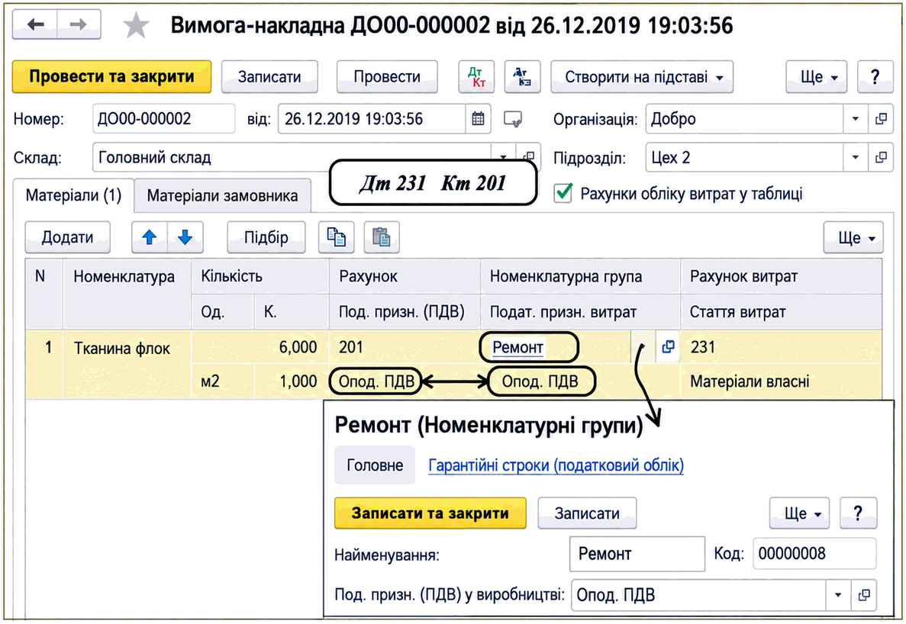Expand the Організація dropdown arrow
This screenshot has width=906, height=624.
[855, 119]
